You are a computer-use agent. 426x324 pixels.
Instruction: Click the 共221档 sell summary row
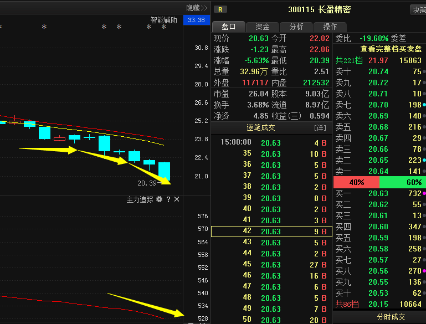tap(379, 60)
